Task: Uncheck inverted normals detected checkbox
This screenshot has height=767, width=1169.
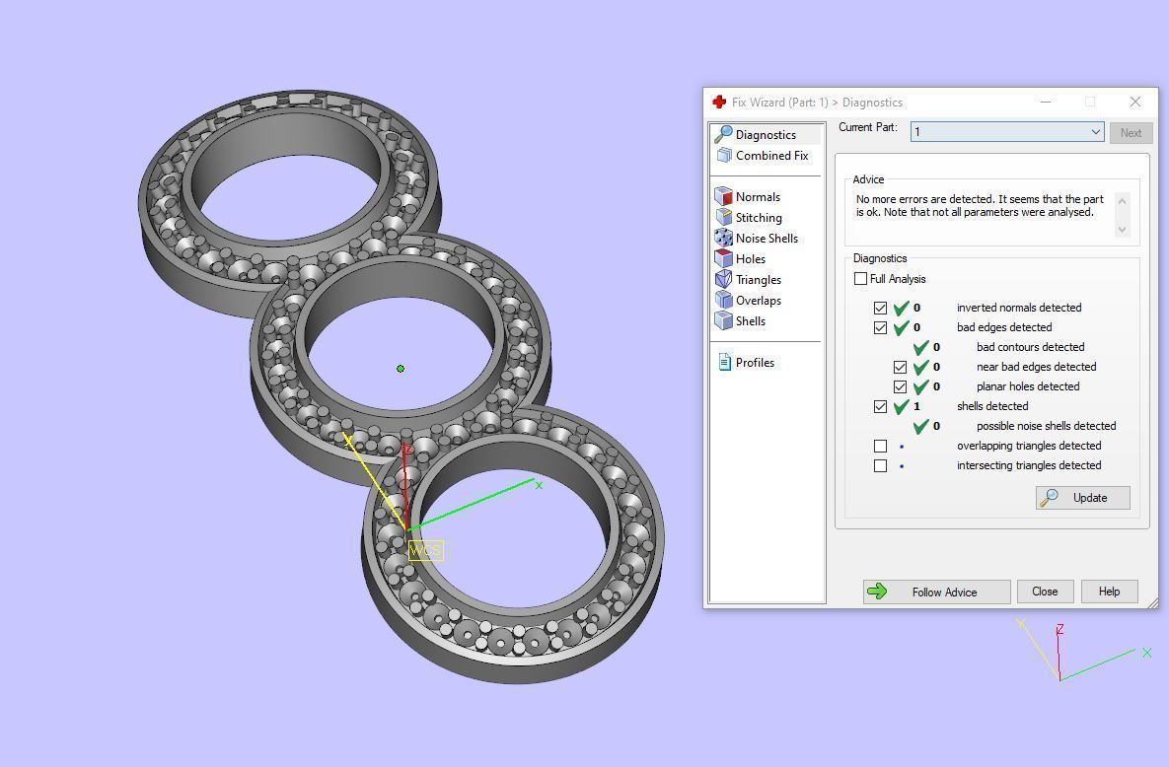Action: click(x=881, y=308)
